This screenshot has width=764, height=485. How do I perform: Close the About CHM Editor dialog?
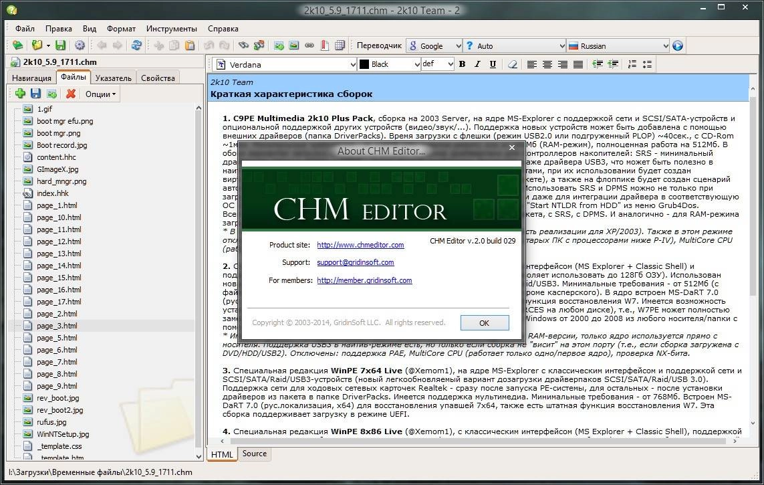(x=512, y=148)
